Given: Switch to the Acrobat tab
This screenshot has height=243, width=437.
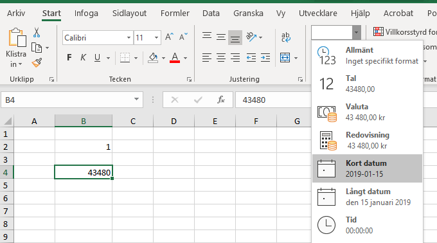Looking at the screenshot, I should tap(398, 13).
